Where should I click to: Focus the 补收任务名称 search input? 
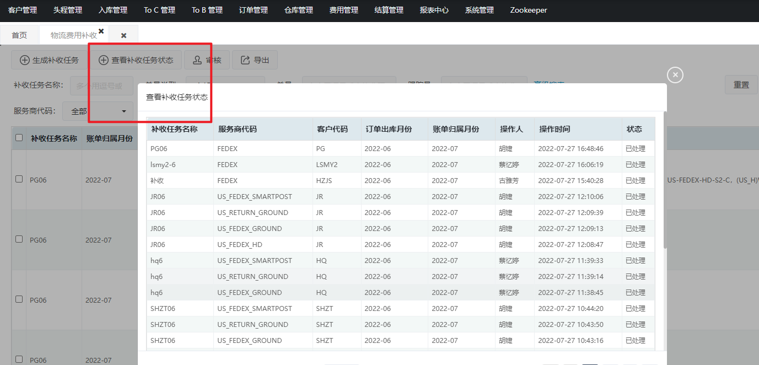pyautogui.click(x=101, y=85)
